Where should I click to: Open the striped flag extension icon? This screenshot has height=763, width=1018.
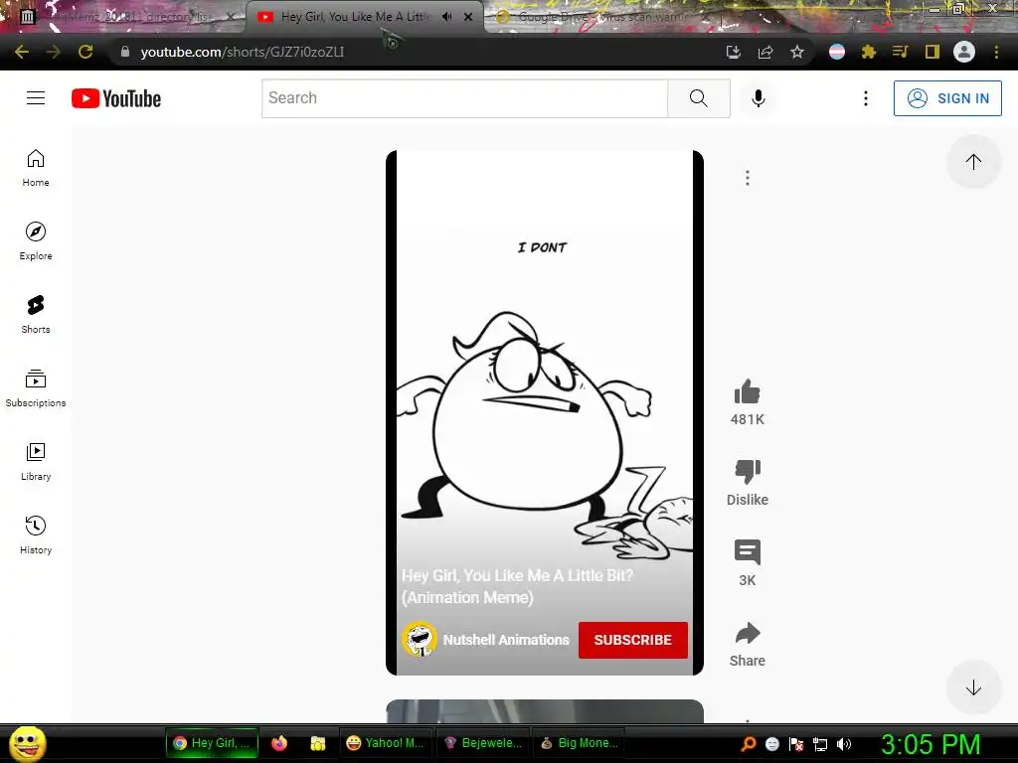click(837, 52)
